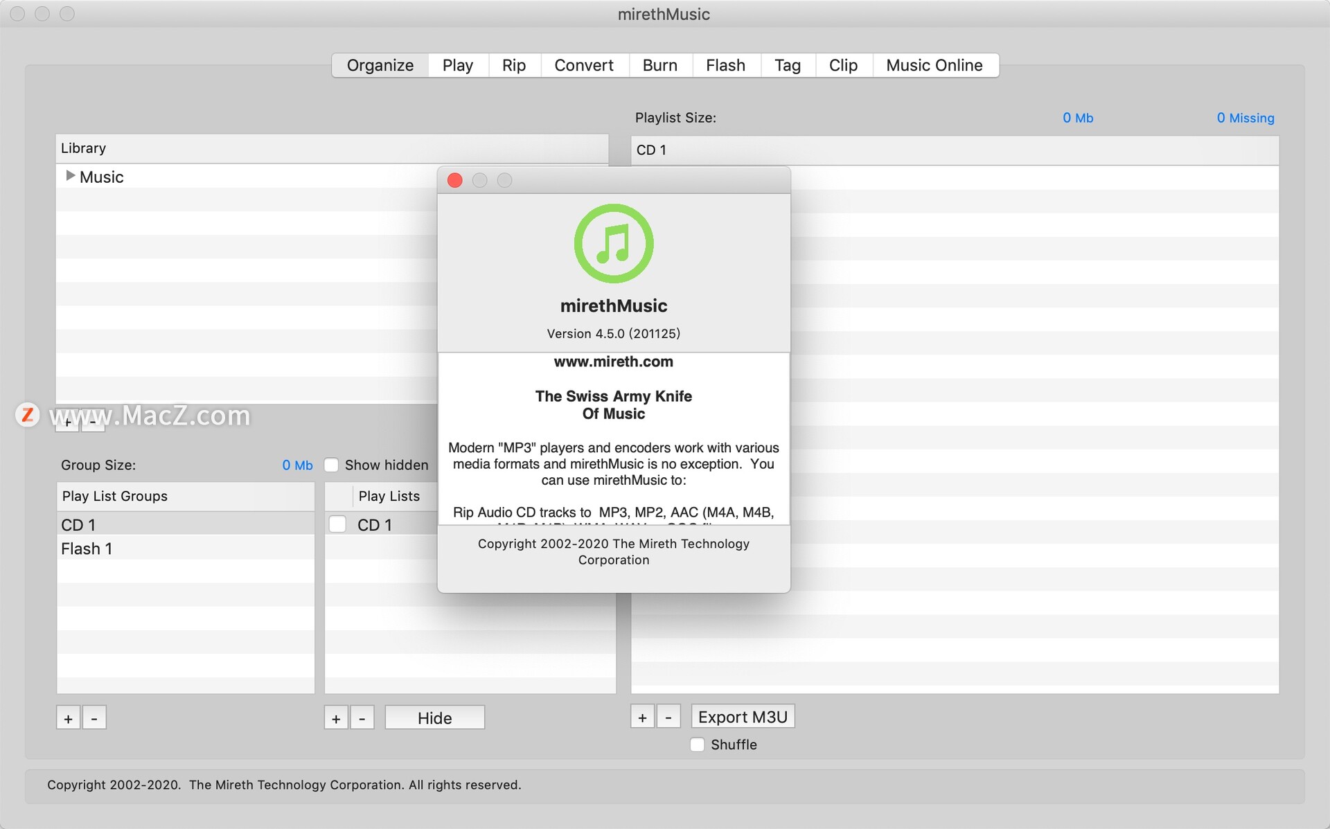Image resolution: width=1330 pixels, height=829 pixels.
Task: Switch to the Organize tab
Action: pyautogui.click(x=380, y=65)
